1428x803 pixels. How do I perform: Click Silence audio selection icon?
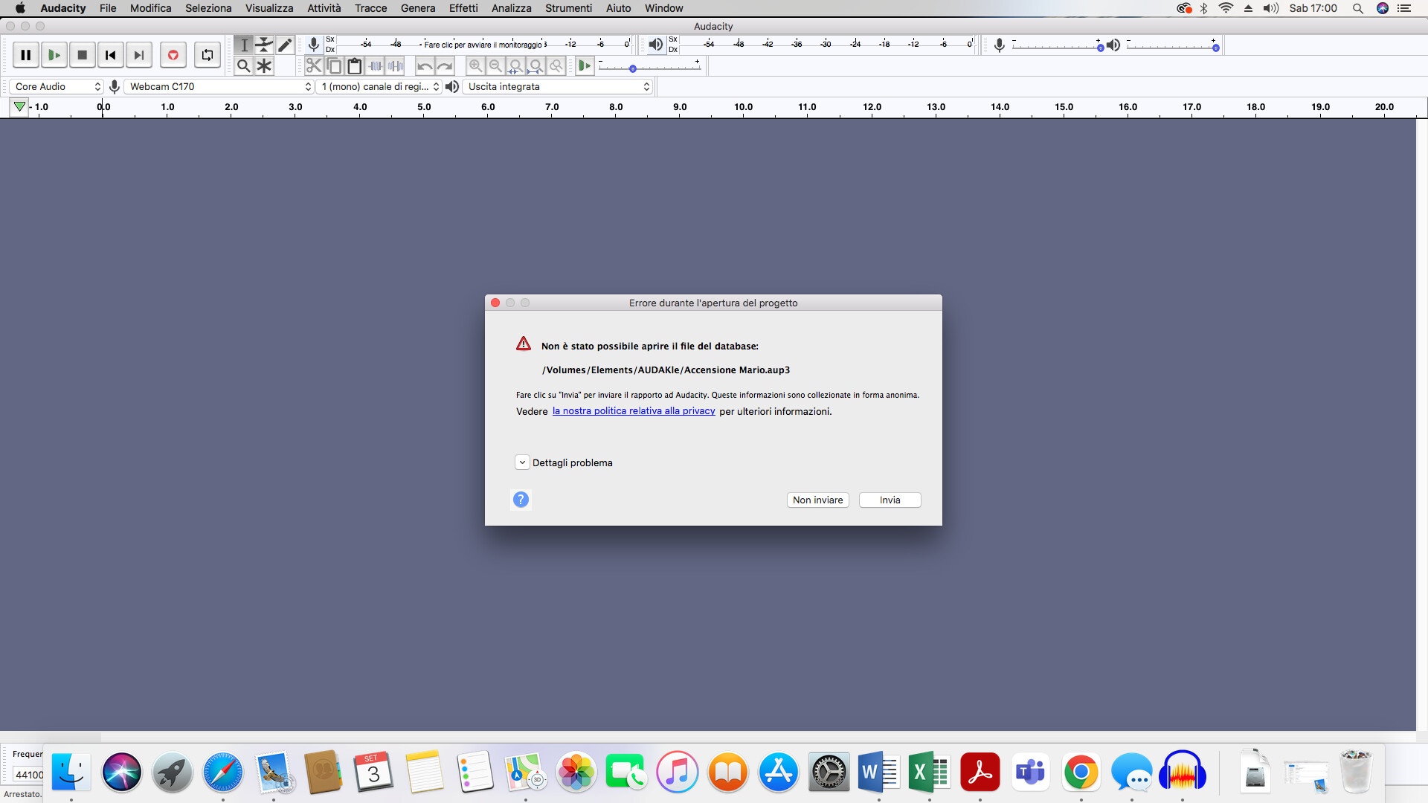click(x=396, y=66)
